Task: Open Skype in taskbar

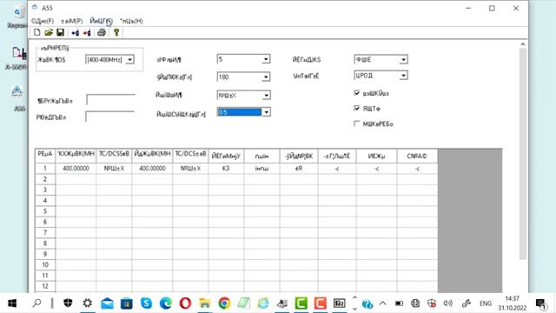Action: tap(146, 303)
